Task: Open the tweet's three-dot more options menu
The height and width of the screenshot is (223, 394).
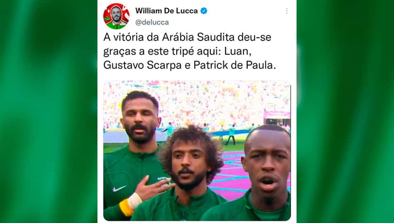Action: [287, 11]
